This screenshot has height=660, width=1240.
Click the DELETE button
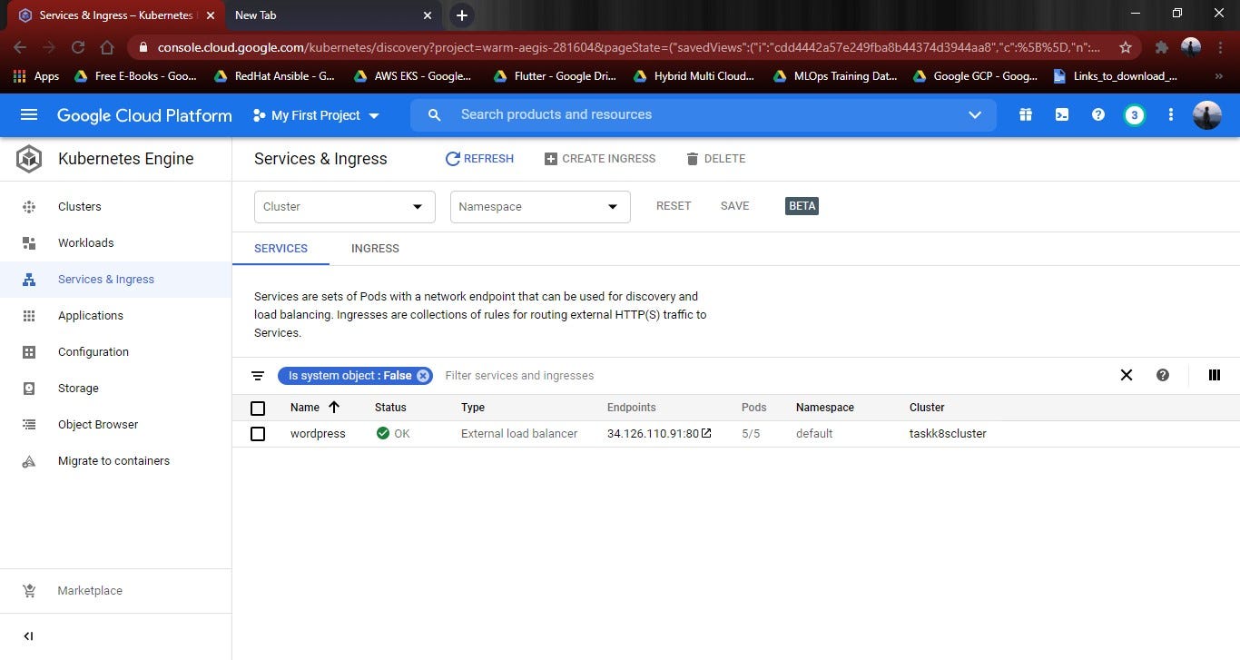point(715,159)
